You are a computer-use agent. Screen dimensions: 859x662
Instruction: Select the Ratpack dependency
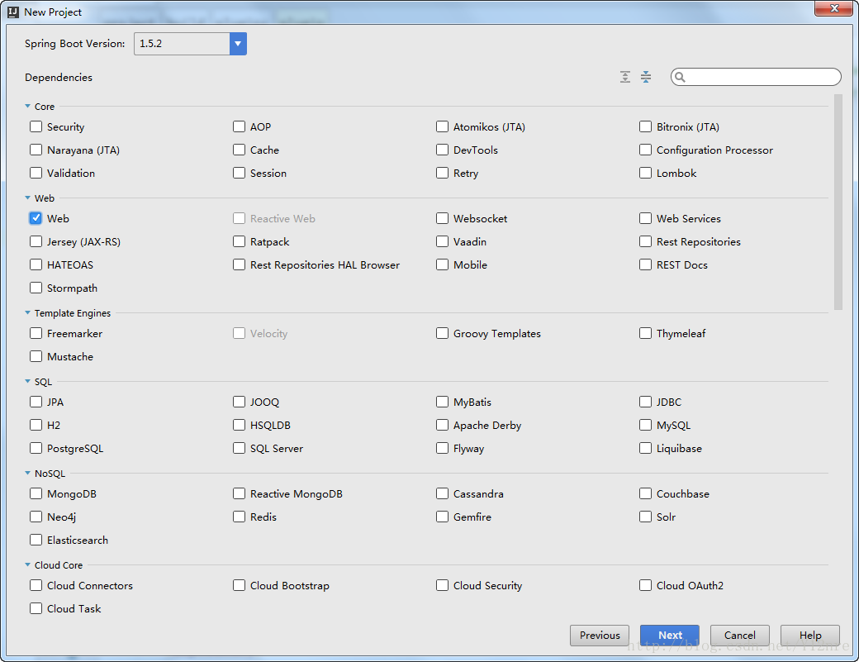[239, 241]
